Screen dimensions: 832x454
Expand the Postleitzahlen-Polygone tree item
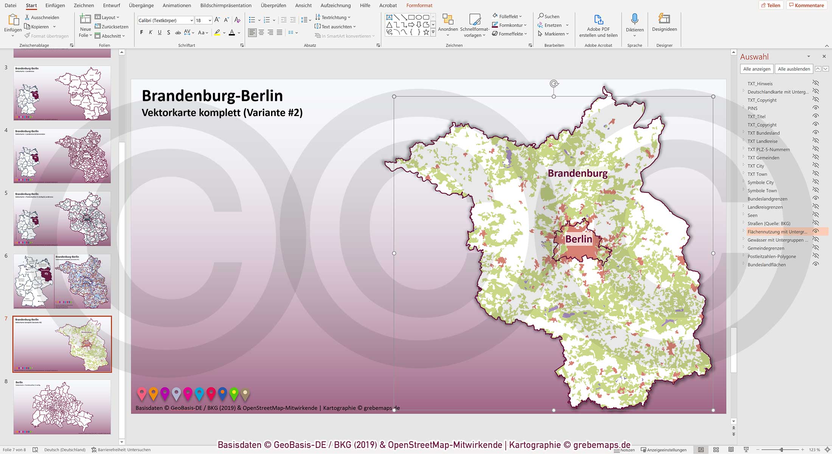tap(743, 256)
